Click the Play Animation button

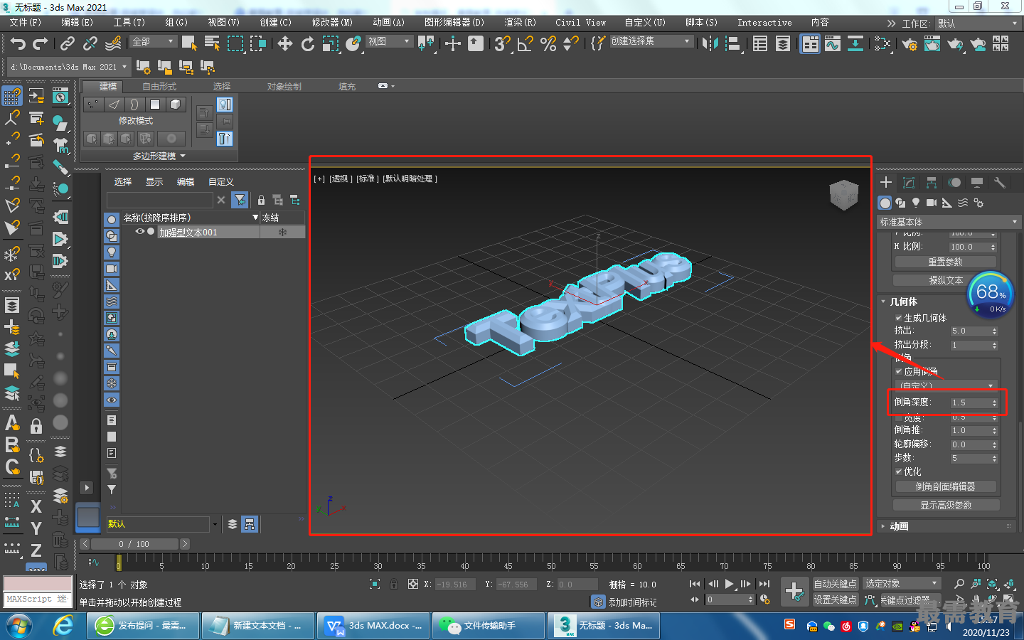coord(730,584)
